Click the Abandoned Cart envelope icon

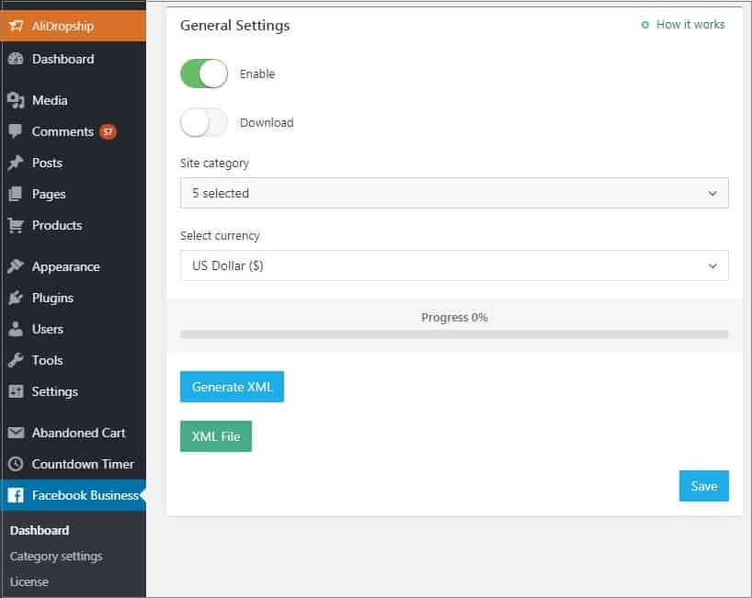click(16, 433)
